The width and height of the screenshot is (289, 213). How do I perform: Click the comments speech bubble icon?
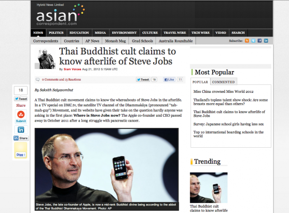click(x=37, y=80)
